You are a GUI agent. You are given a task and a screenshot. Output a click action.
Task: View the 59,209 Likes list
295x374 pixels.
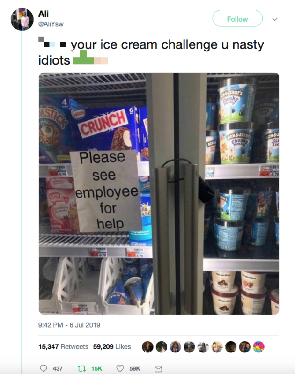(x=112, y=346)
